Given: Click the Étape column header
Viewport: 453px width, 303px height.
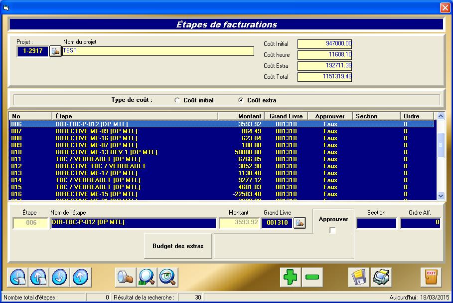Looking at the screenshot, I should coord(135,116).
